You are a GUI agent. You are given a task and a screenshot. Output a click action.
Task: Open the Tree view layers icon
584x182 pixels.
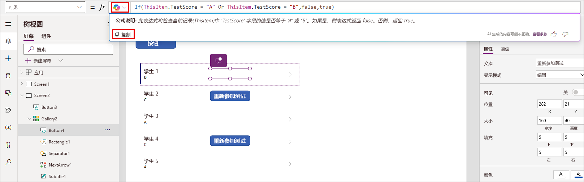(8, 41)
